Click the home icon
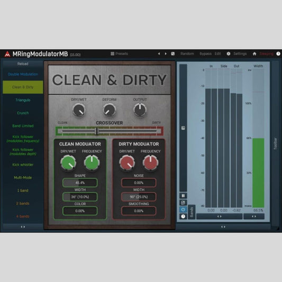Screen dimensions: 282x282 pos(254,53)
